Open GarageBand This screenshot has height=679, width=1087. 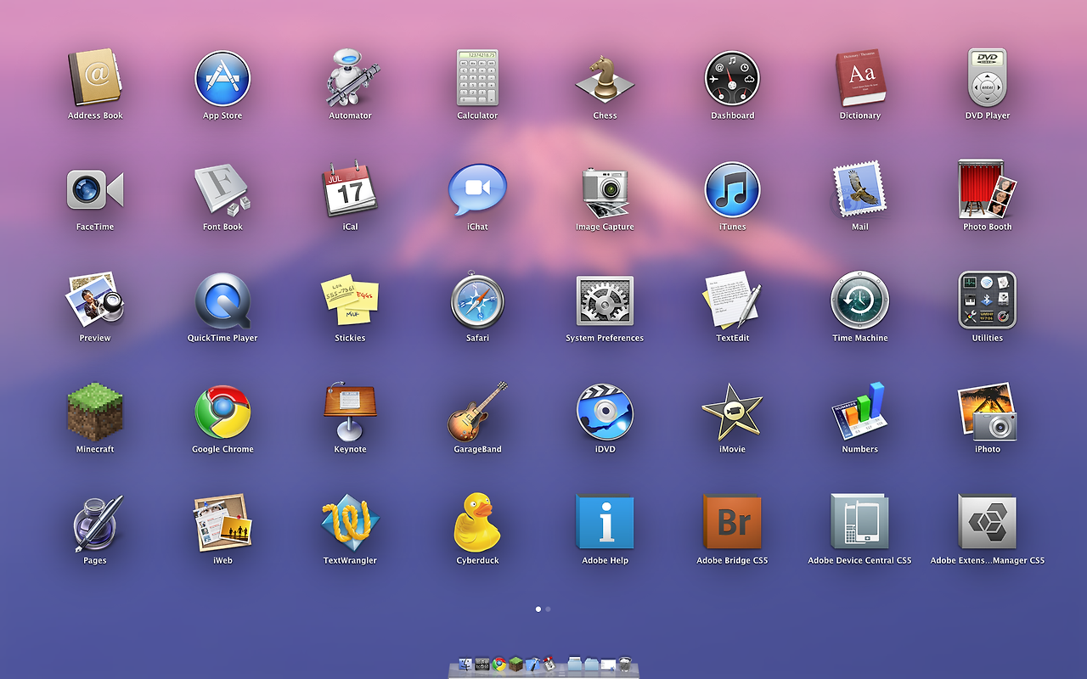(477, 412)
